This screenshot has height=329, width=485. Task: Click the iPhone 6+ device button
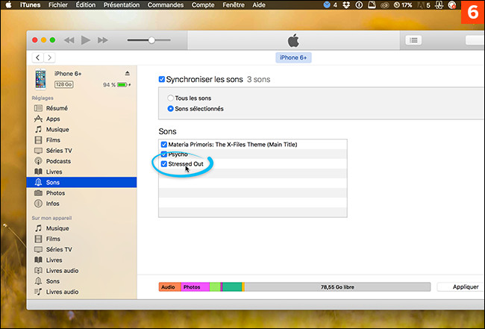point(295,57)
